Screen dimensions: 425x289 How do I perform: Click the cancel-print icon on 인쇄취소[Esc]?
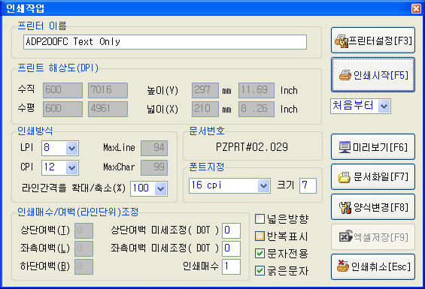[x=343, y=266]
